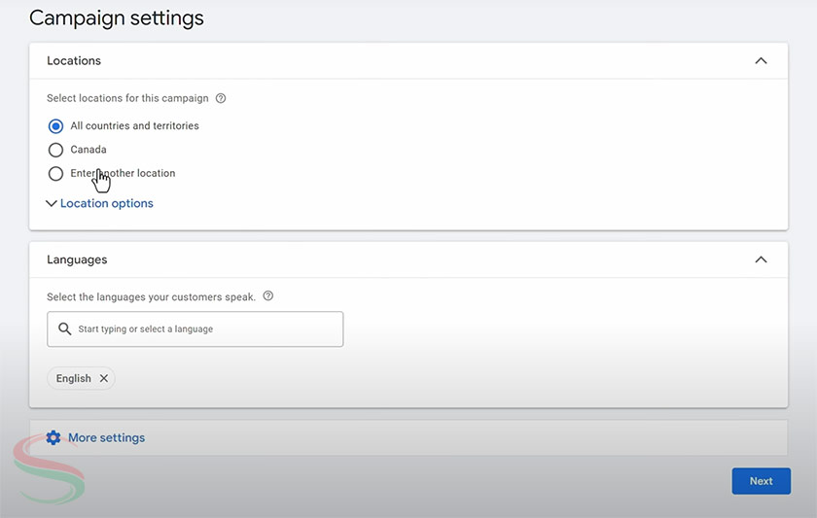817x518 pixels.
Task: Focus the language search input field
Action: click(204, 329)
